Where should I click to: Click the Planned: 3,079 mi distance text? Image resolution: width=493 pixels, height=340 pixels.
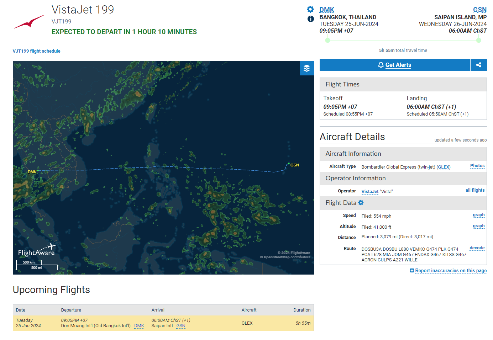pyautogui.click(x=397, y=237)
